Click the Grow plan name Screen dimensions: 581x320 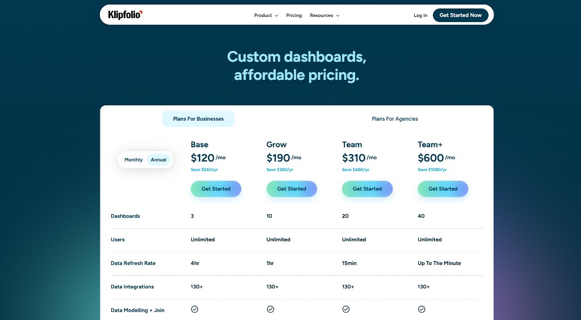[x=276, y=144]
